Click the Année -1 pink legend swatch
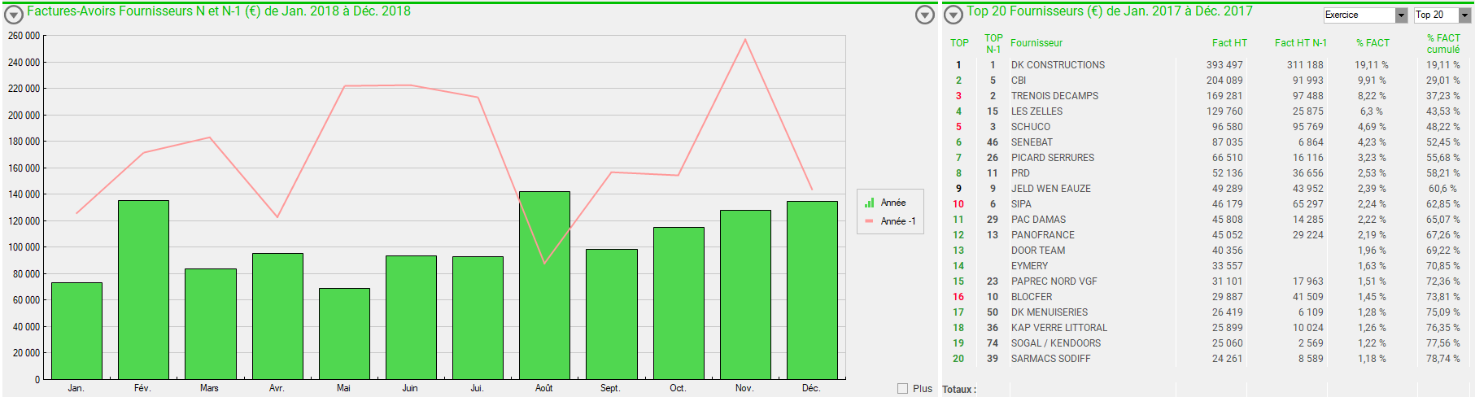Viewport: 1475px width, 397px height. coord(870,221)
